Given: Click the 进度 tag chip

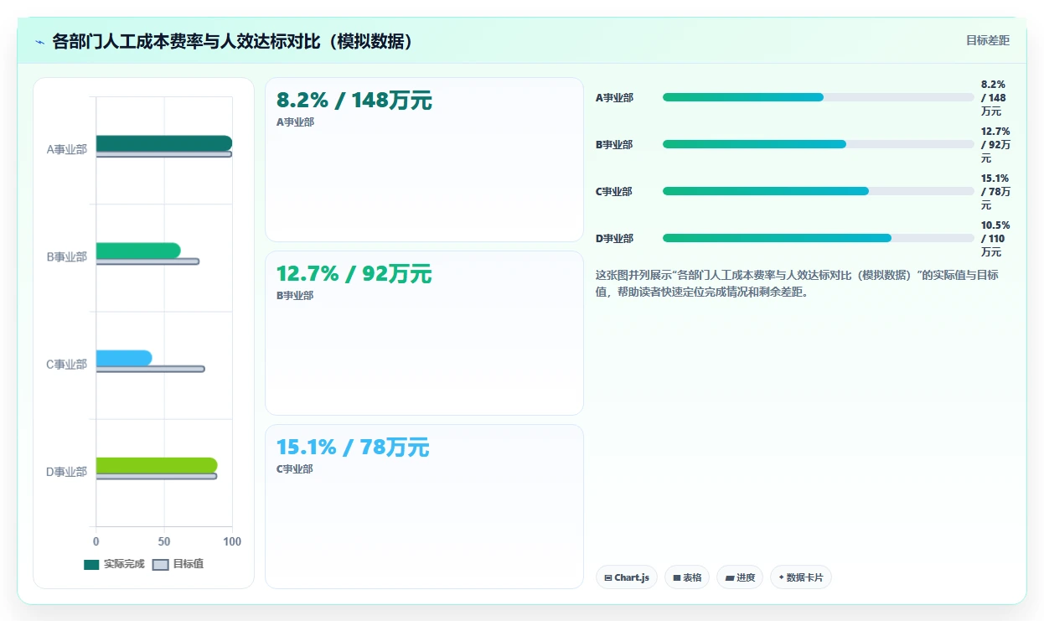Looking at the screenshot, I should point(740,577).
